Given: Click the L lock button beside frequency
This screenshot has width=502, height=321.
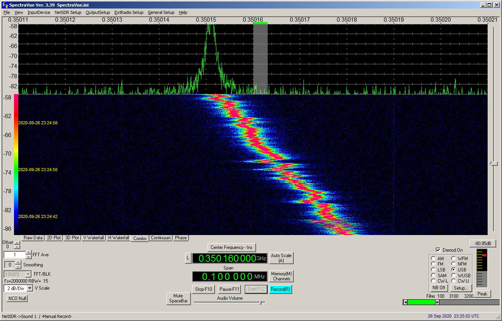Looking at the screenshot, I should 188,258.
